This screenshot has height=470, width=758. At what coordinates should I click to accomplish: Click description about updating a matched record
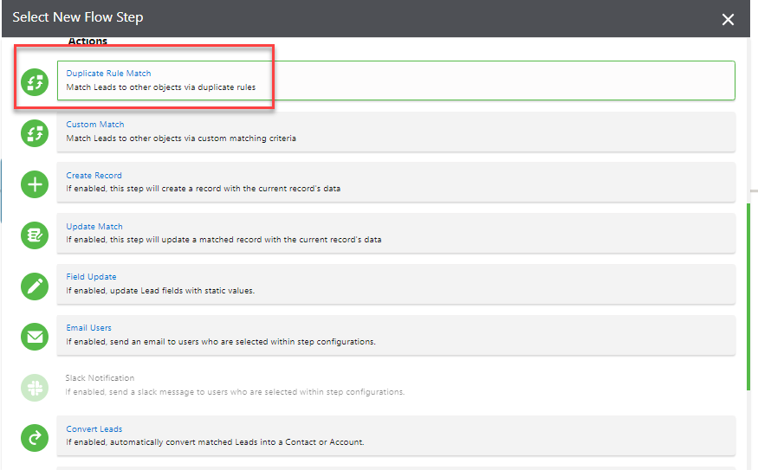[x=224, y=240]
